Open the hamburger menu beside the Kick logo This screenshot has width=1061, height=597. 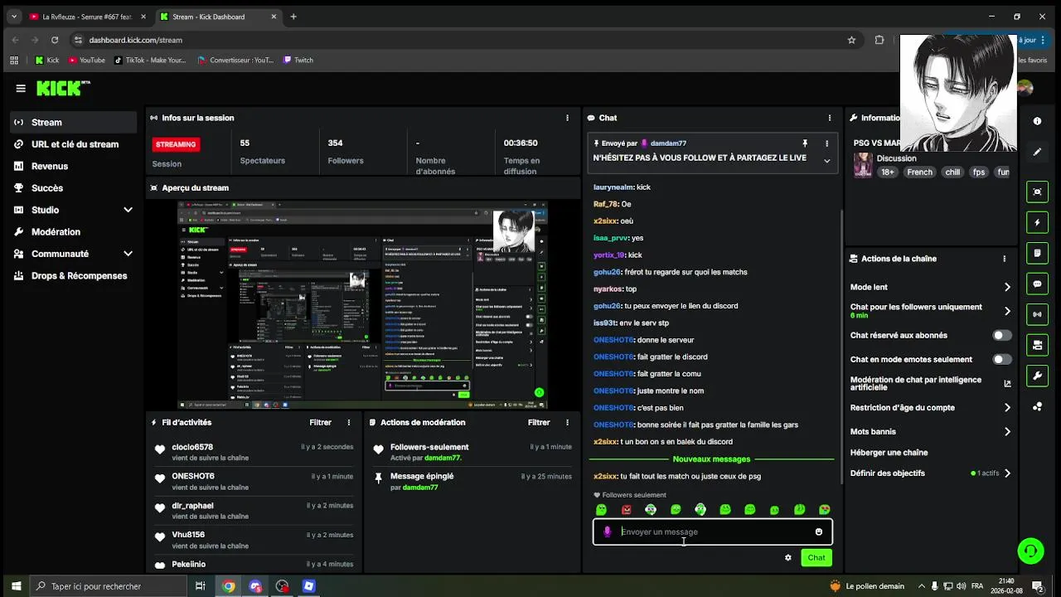(21, 88)
